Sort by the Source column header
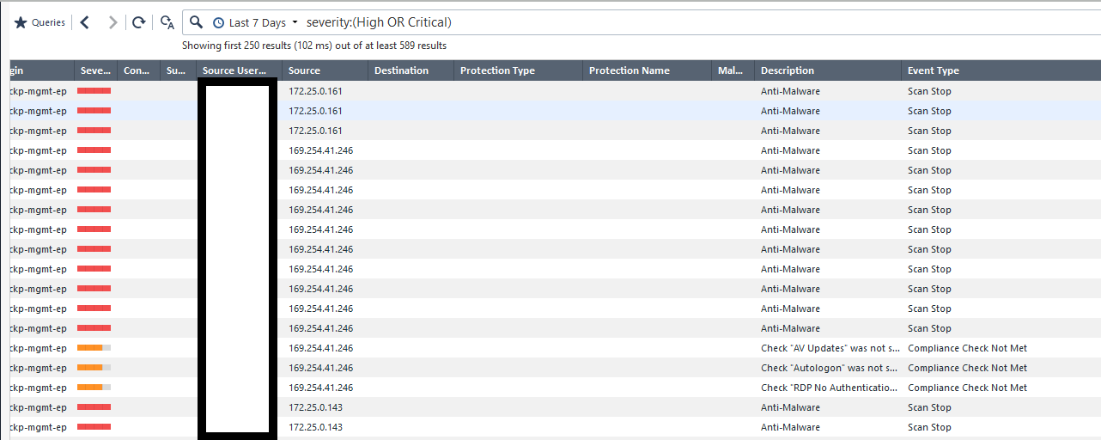Screen dimensions: 1101x440 tap(325, 70)
